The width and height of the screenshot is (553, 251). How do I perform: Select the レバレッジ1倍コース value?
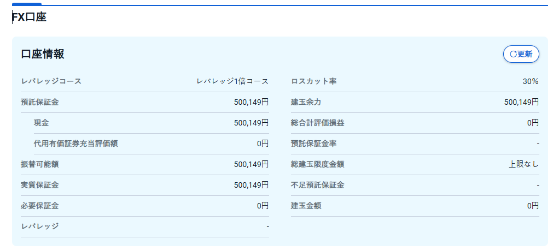[x=232, y=81]
